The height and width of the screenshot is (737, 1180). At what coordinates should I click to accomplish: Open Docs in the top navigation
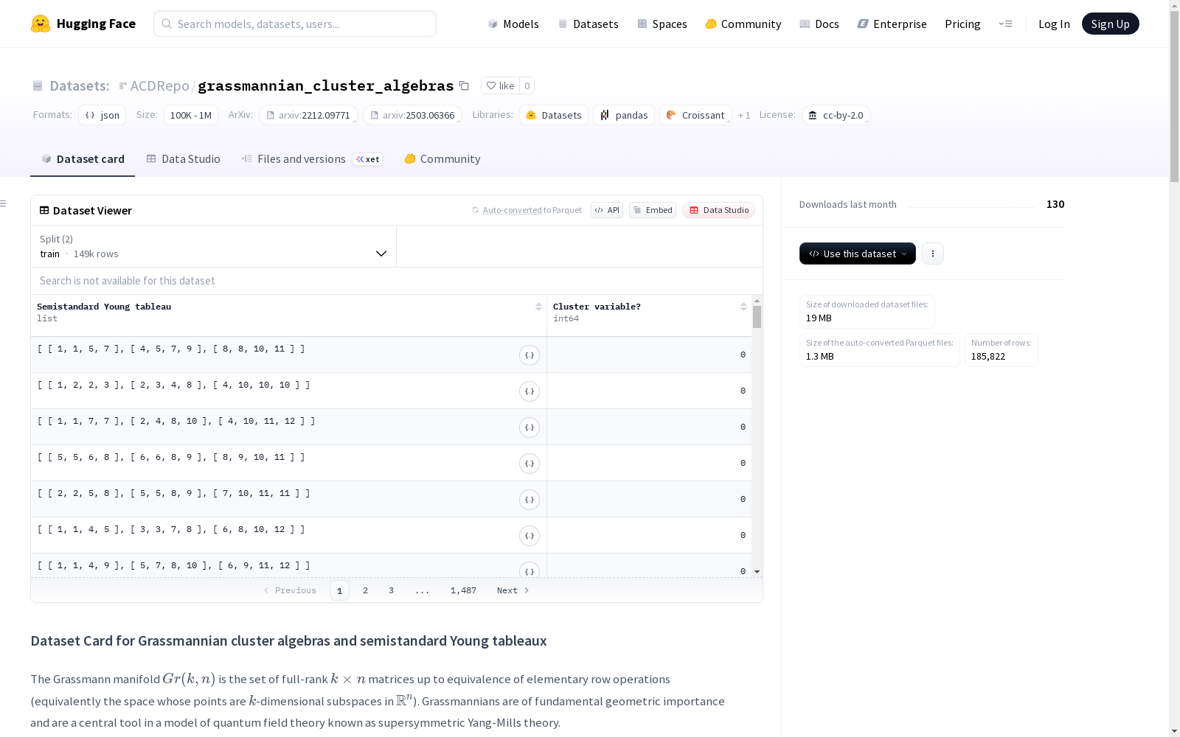click(x=819, y=24)
